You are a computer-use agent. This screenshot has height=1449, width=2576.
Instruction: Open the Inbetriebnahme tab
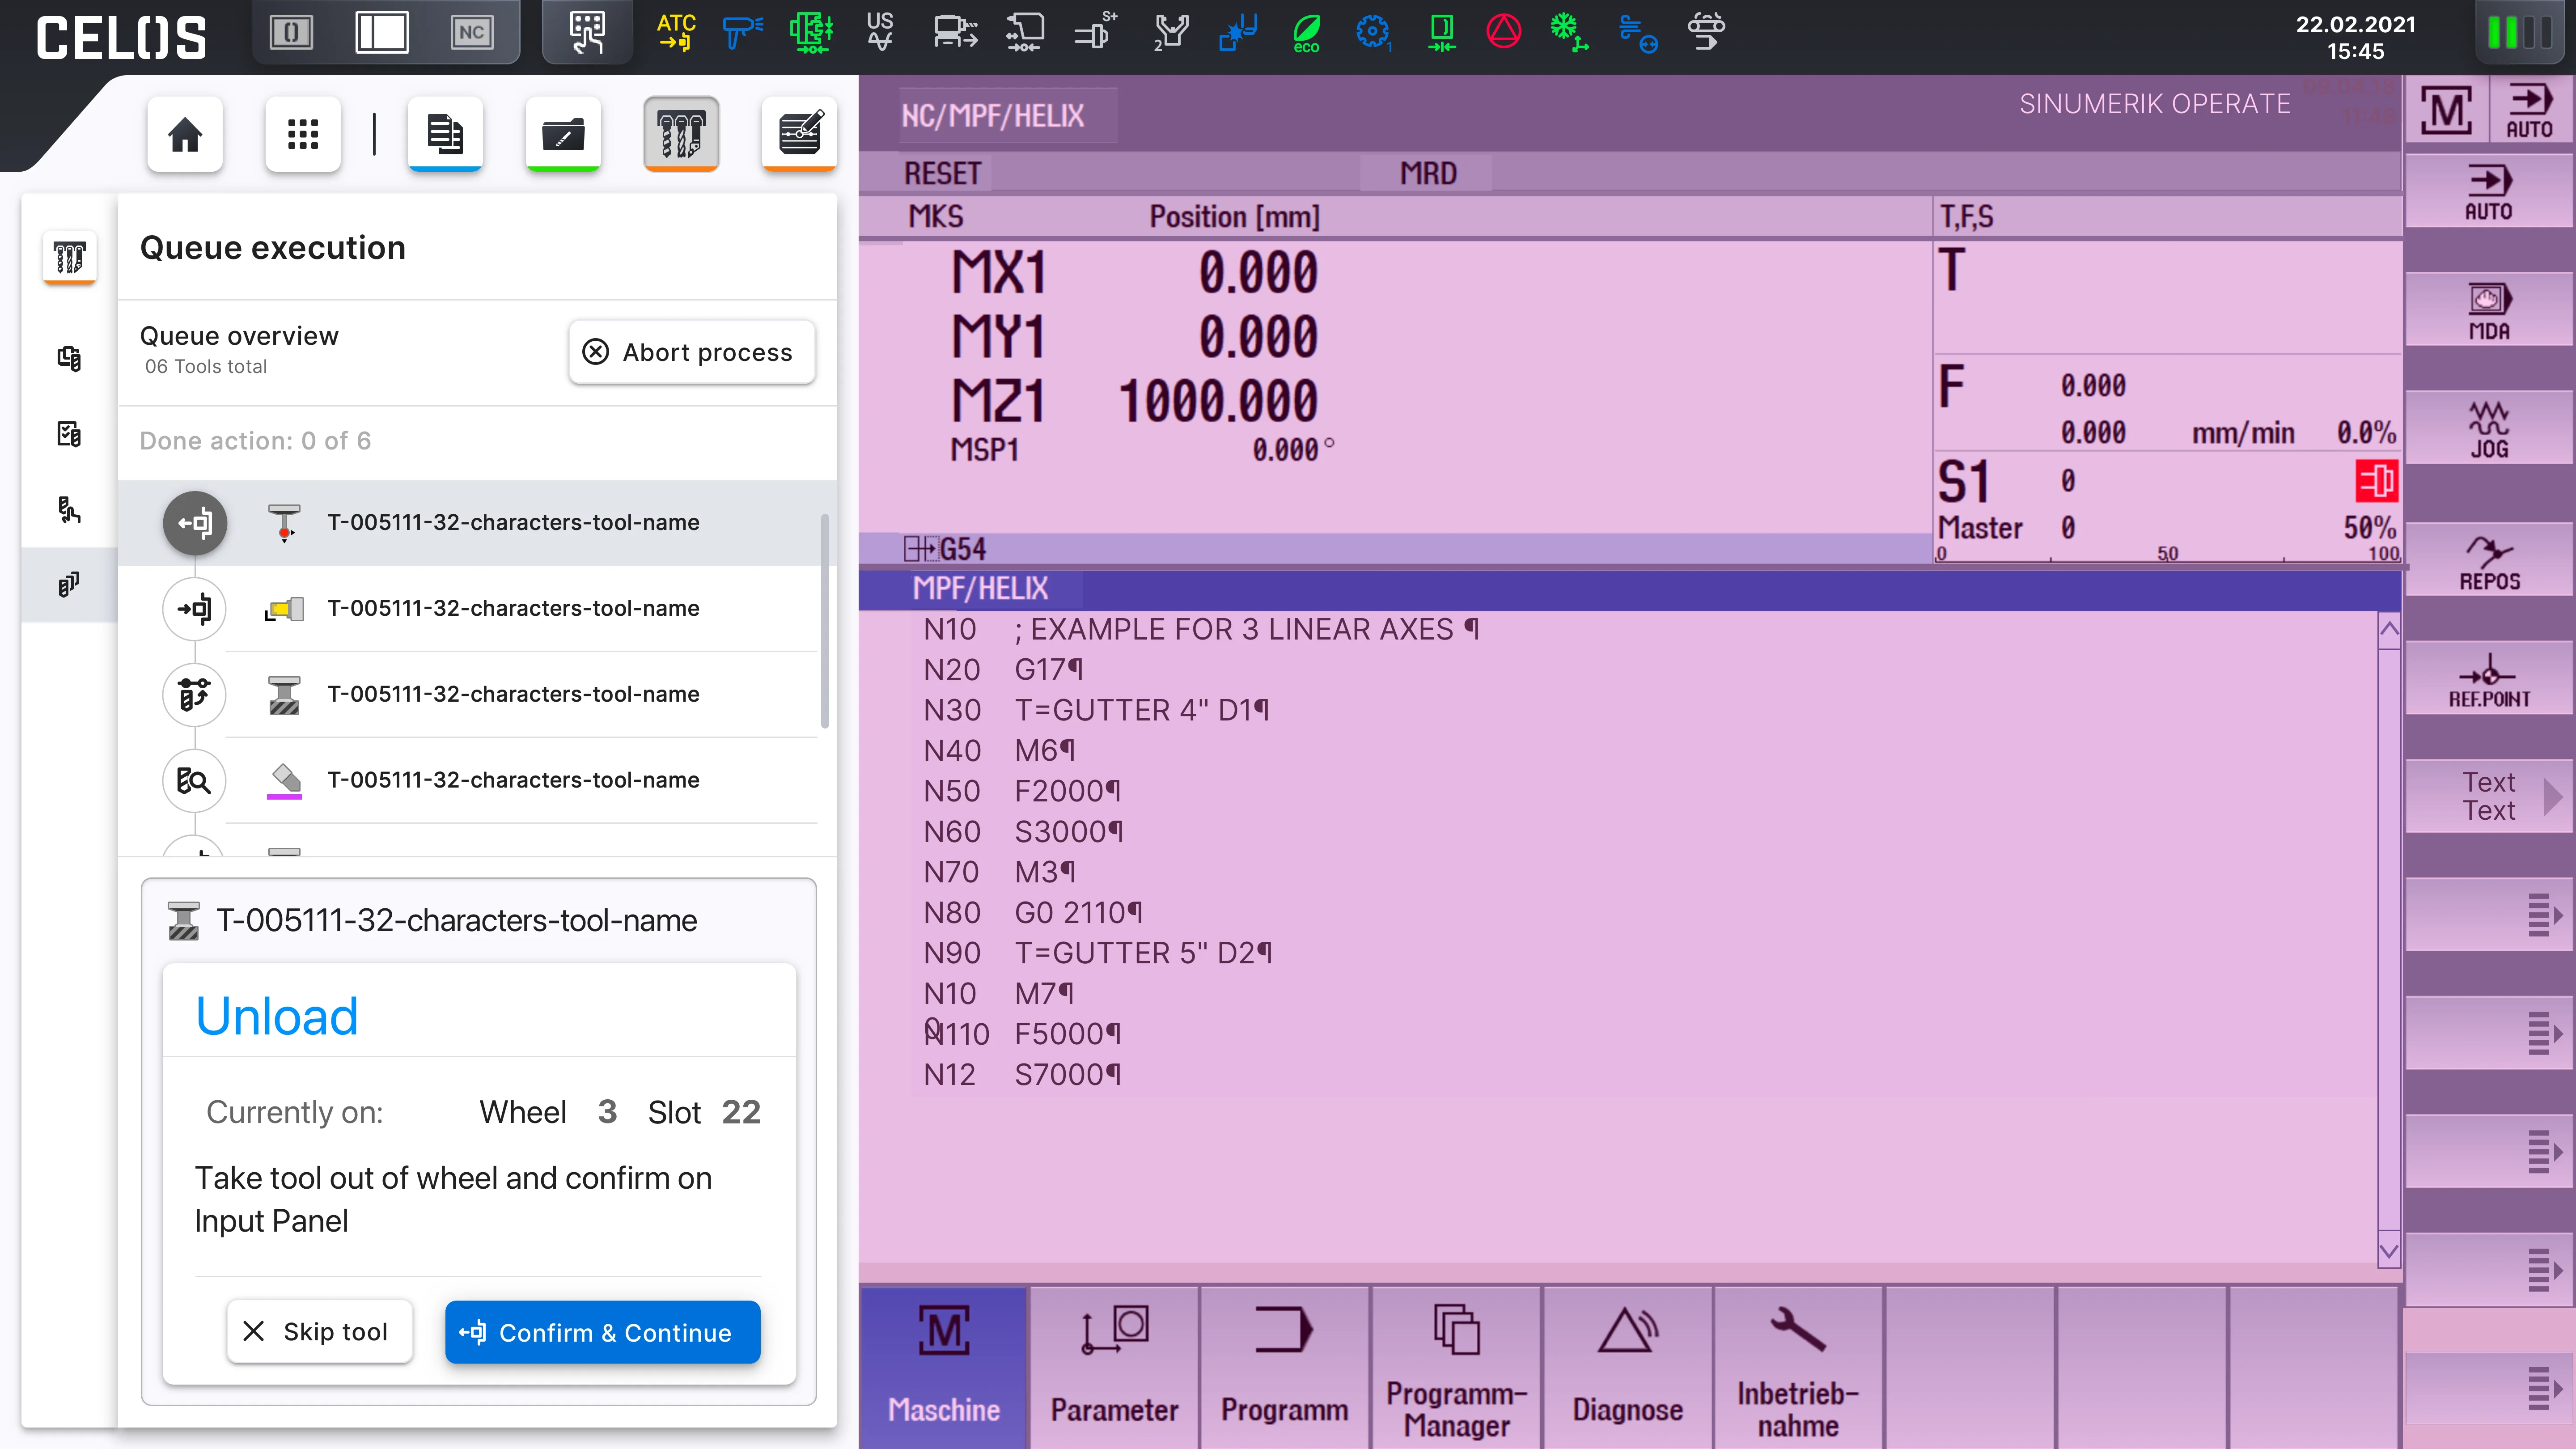pos(1798,1367)
